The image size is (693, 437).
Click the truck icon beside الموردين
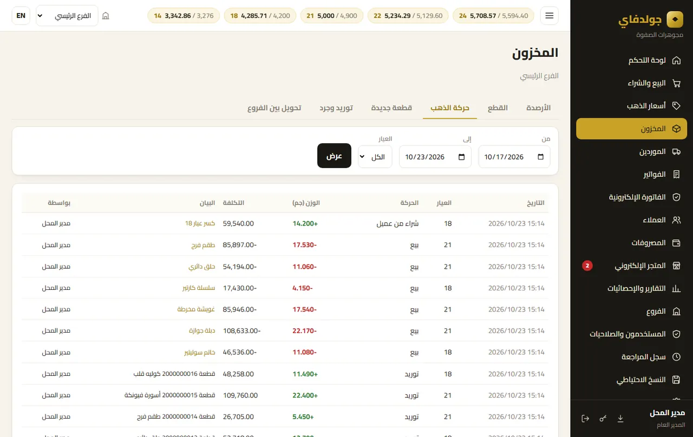676,152
